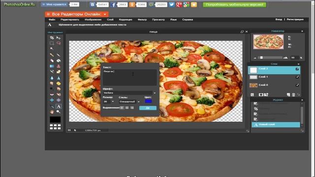Select the Paint Bucket tool
Image resolution: width=315 pixels, height=177 pixels.
click(59, 60)
